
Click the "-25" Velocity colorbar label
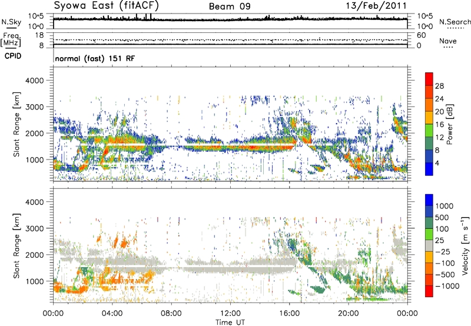(x=443, y=251)
